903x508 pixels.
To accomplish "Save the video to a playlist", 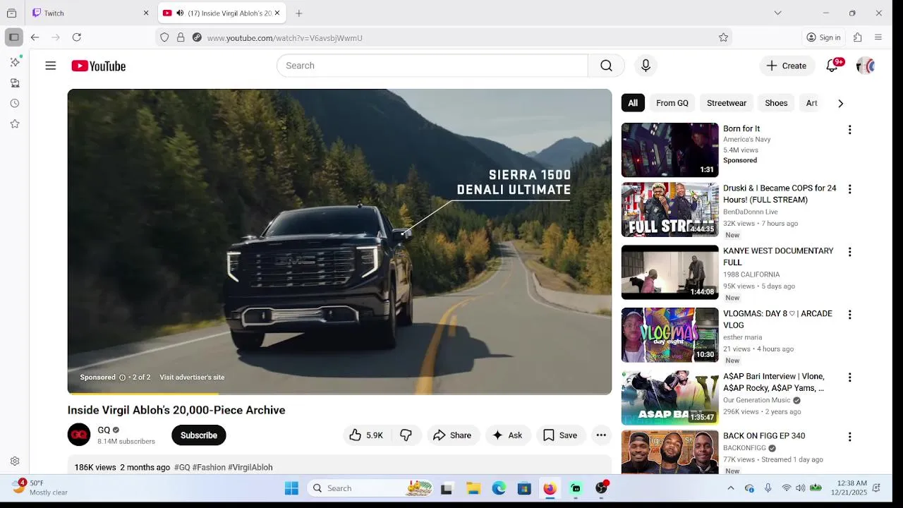I will [560, 435].
